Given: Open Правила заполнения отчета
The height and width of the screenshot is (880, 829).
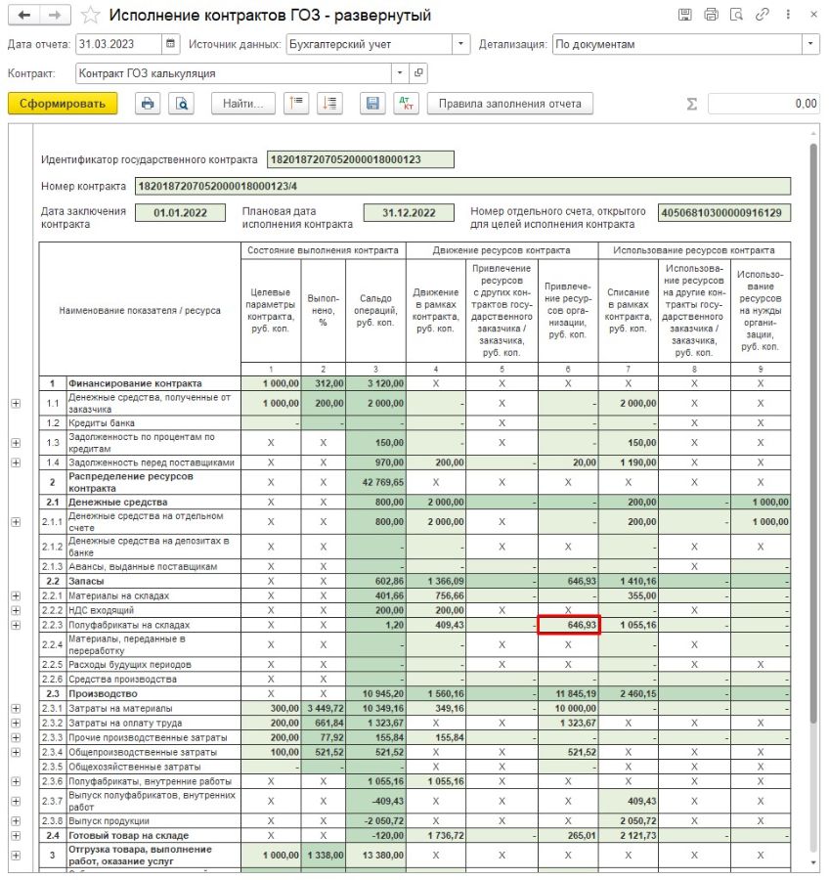Looking at the screenshot, I should (x=509, y=104).
